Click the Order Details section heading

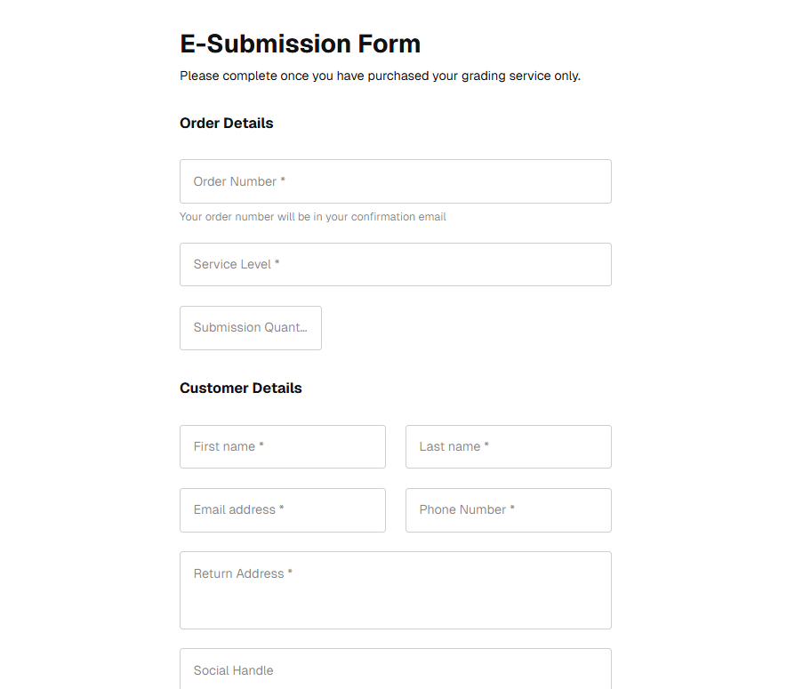226,124
